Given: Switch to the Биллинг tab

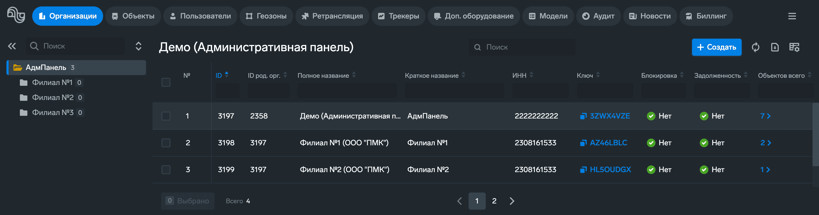Looking at the screenshot, I should click(706, 16).
